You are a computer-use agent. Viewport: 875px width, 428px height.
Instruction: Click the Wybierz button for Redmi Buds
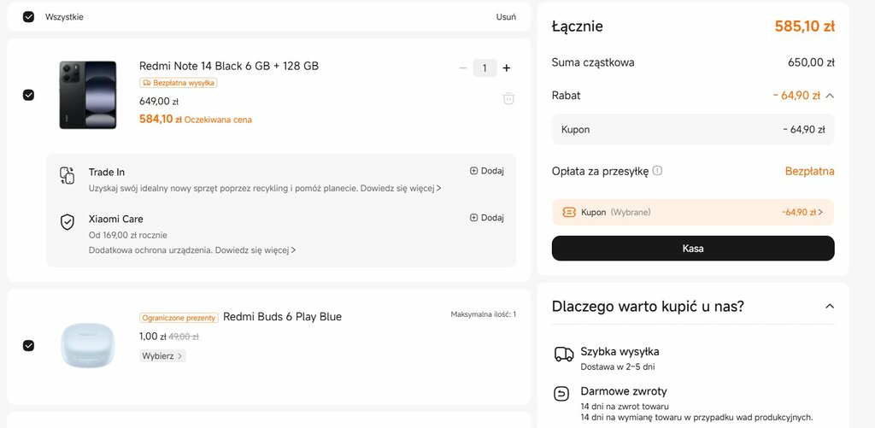[162, 356]
